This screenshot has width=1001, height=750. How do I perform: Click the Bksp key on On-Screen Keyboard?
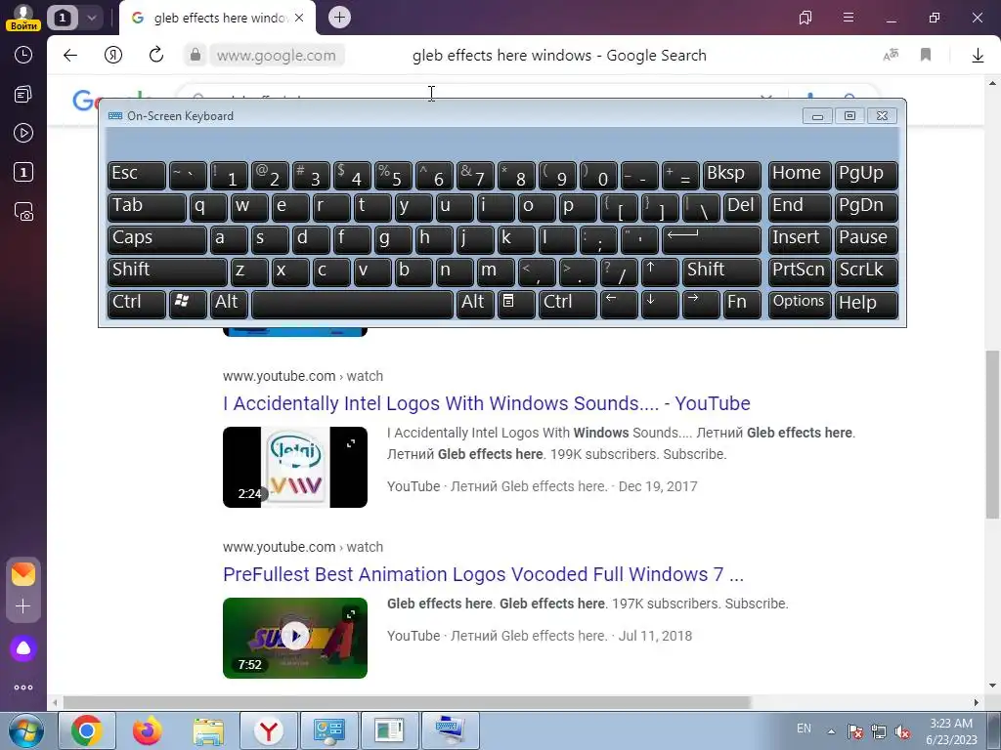click(732, 175)
